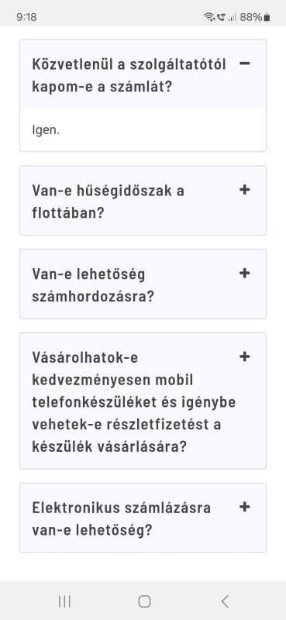Expand the kedvezményesen mobil telefonkészüléket question
286x620 pixels.
click(x=143, y=401)
